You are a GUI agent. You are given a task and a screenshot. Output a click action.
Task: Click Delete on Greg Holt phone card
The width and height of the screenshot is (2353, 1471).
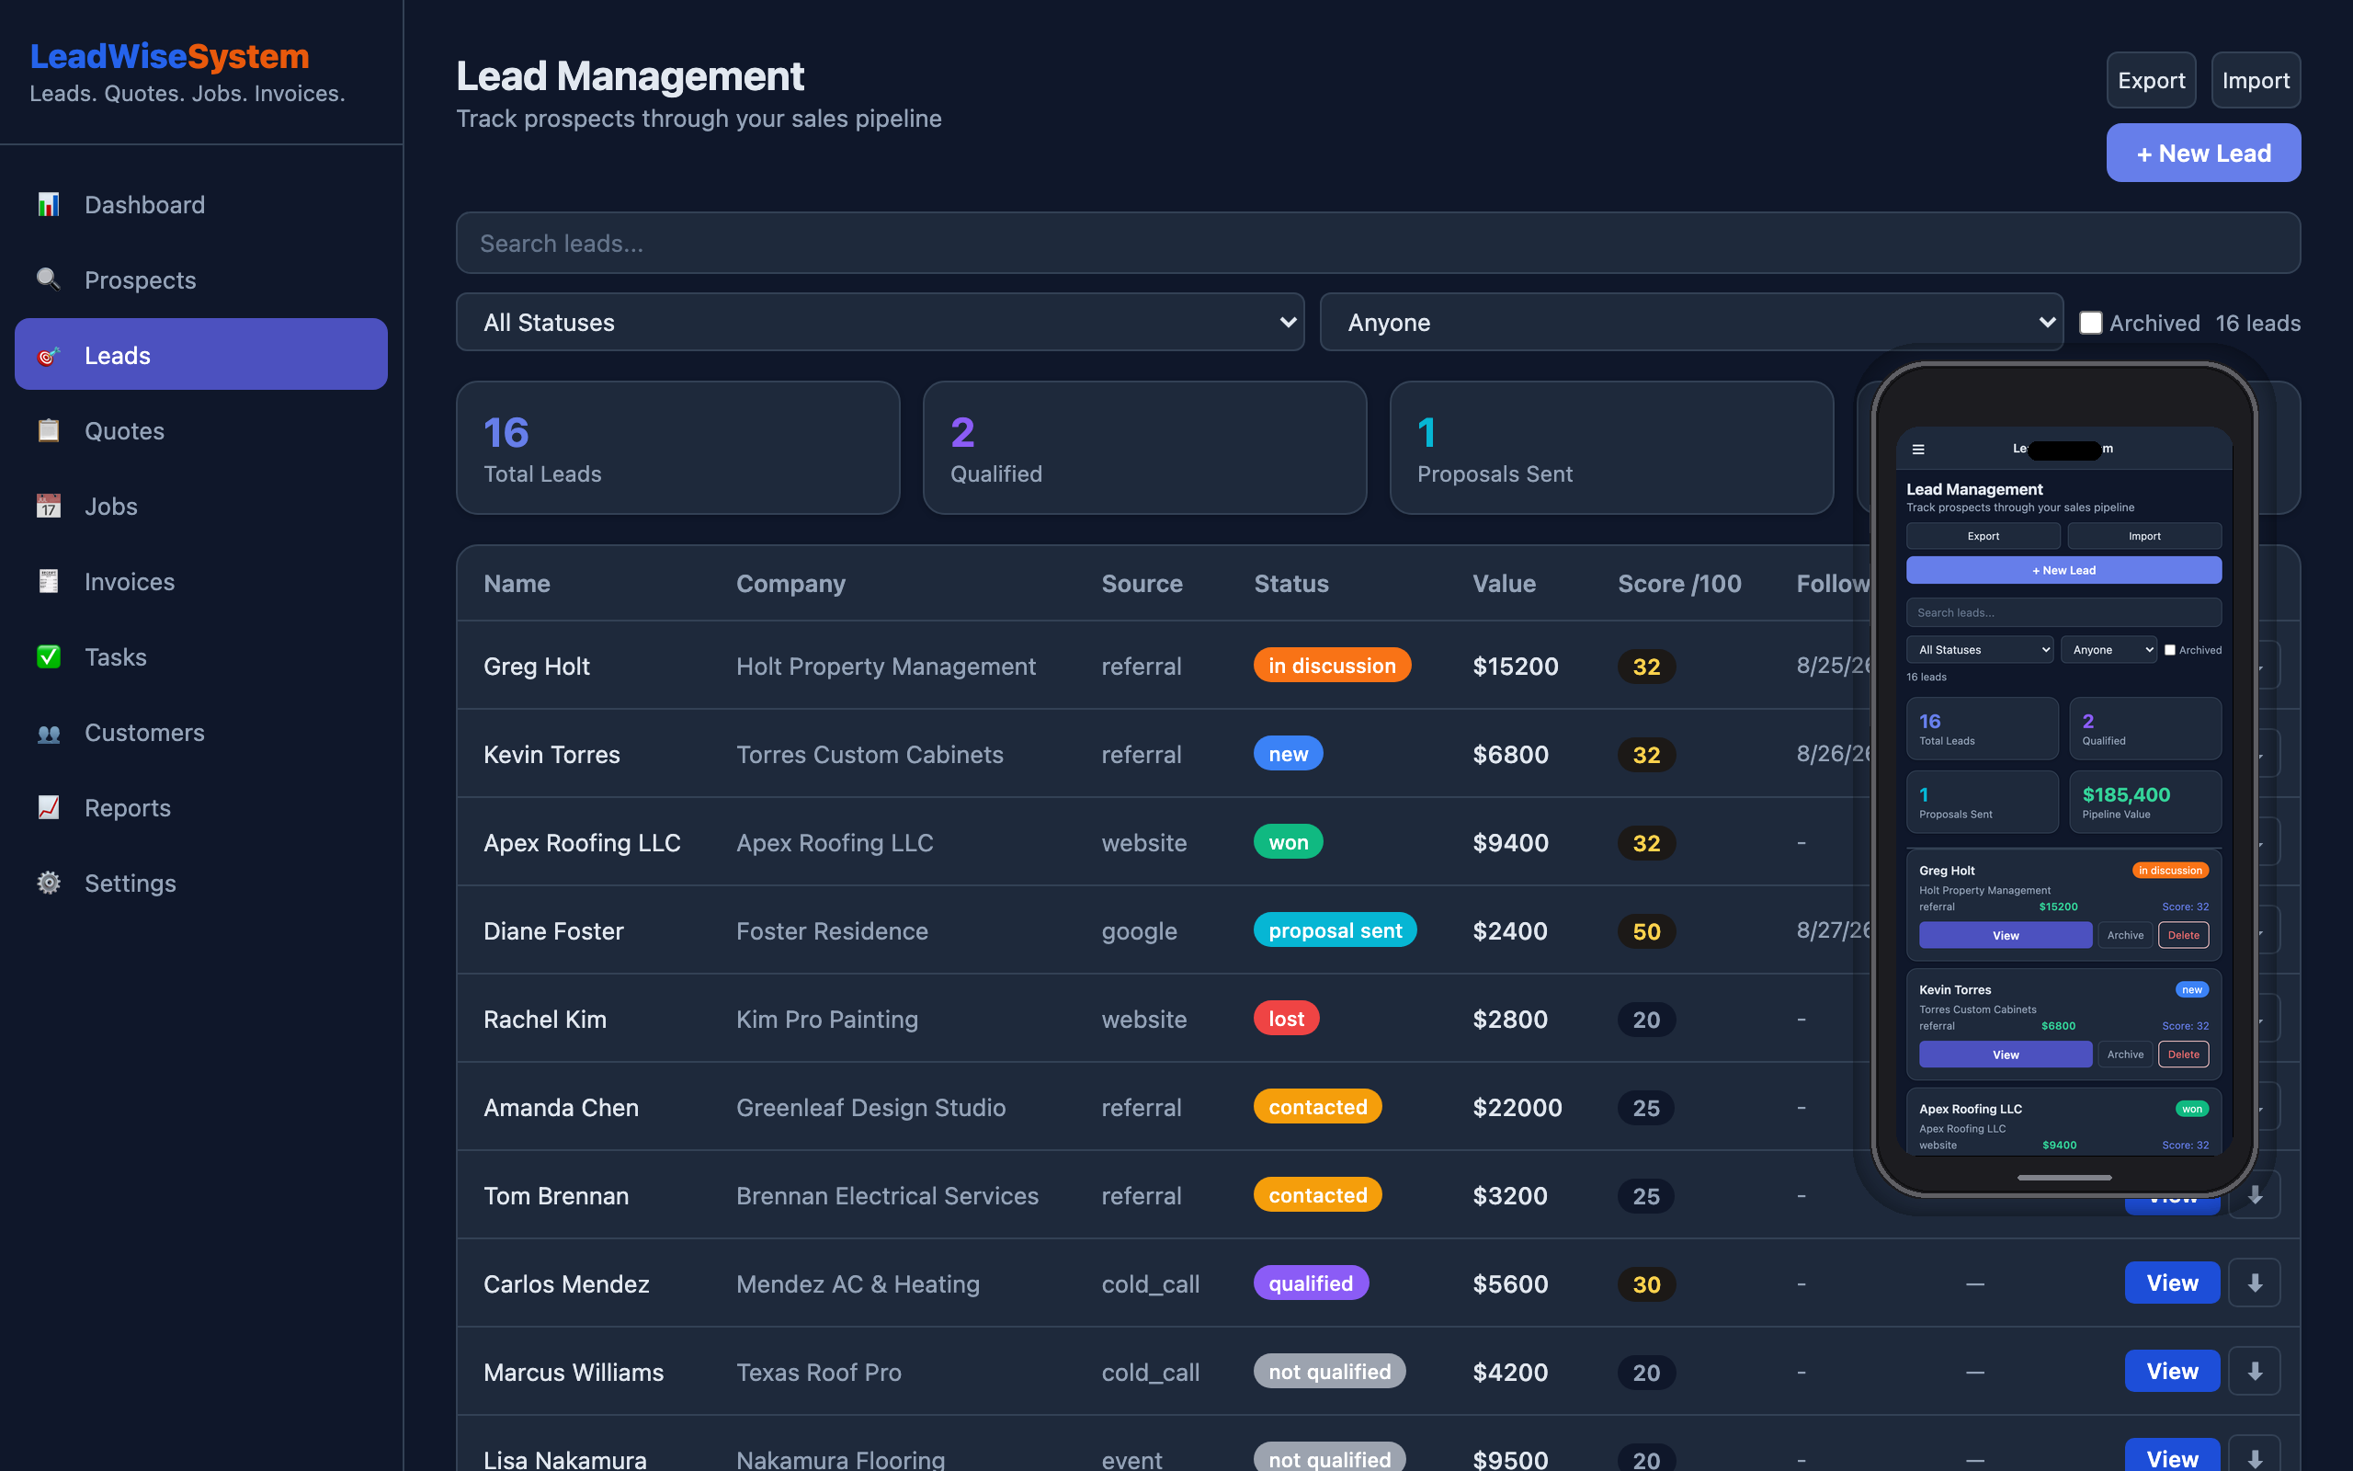[x=2183, y=935]
